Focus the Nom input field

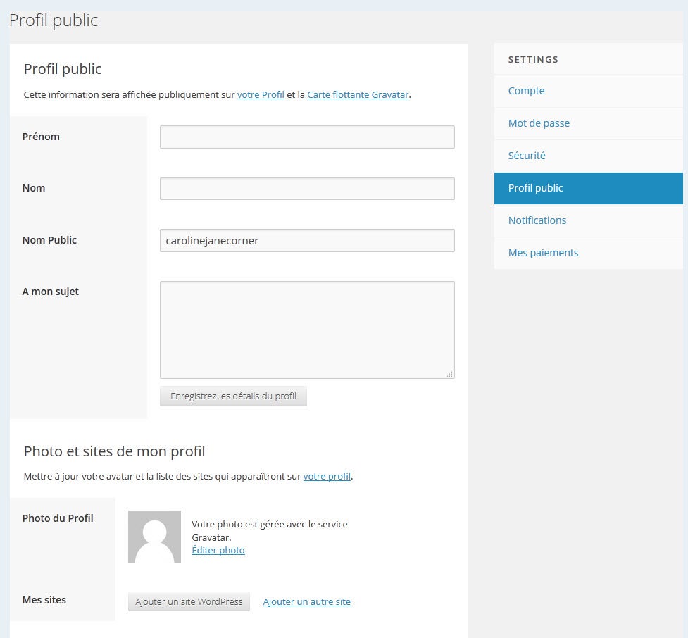[307, 189]
